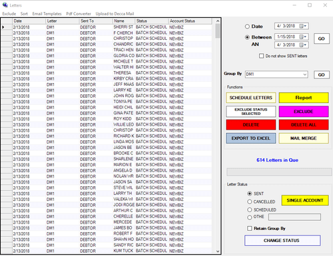Click the 614 Letters in Que text
Image resolution: width=333 pixels, height=256 pixels.
click(277, 160)
